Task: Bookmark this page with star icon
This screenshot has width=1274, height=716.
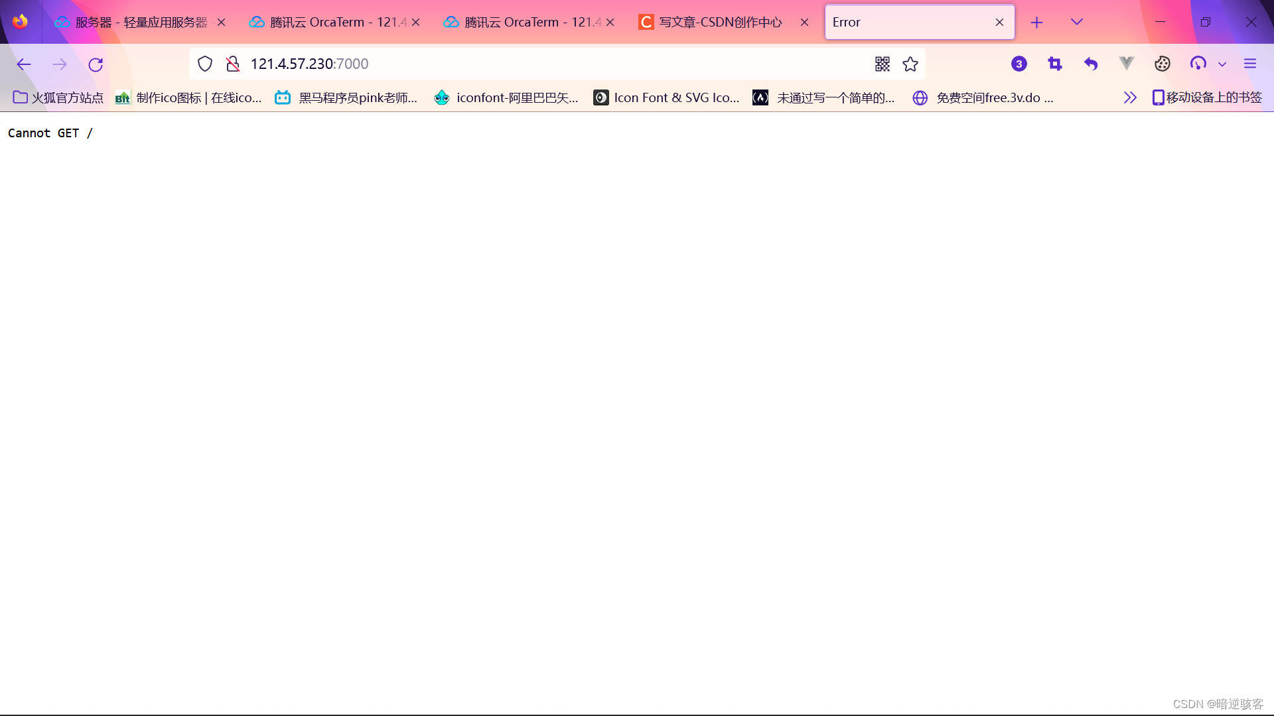Action: tap(910, 64)
